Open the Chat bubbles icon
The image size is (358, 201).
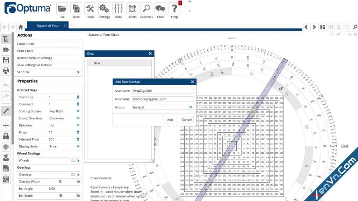(x=160, y=9)
